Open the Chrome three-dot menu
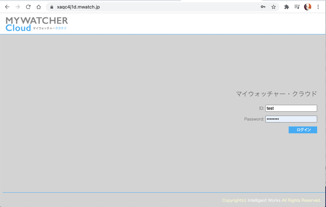Viewport: 326px width, 207px height. 318,7
